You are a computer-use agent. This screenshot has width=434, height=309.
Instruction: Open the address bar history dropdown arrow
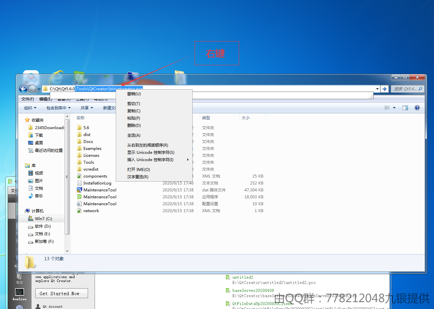click(377, 89)
